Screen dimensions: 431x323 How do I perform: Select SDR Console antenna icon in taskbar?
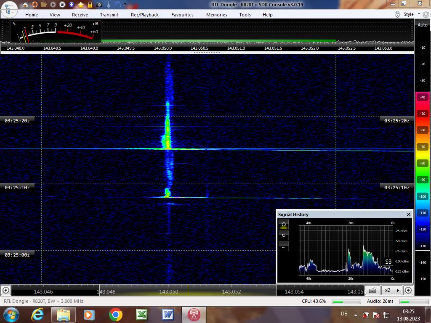click(194, 315)
